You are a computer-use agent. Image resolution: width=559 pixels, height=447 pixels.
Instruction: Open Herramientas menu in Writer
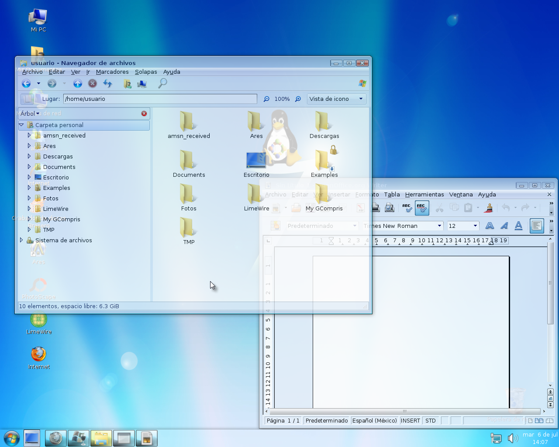coord(424,195)
